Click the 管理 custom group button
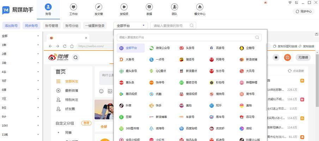Viewport: 319px width, 141px height. [x=86, y=123]
